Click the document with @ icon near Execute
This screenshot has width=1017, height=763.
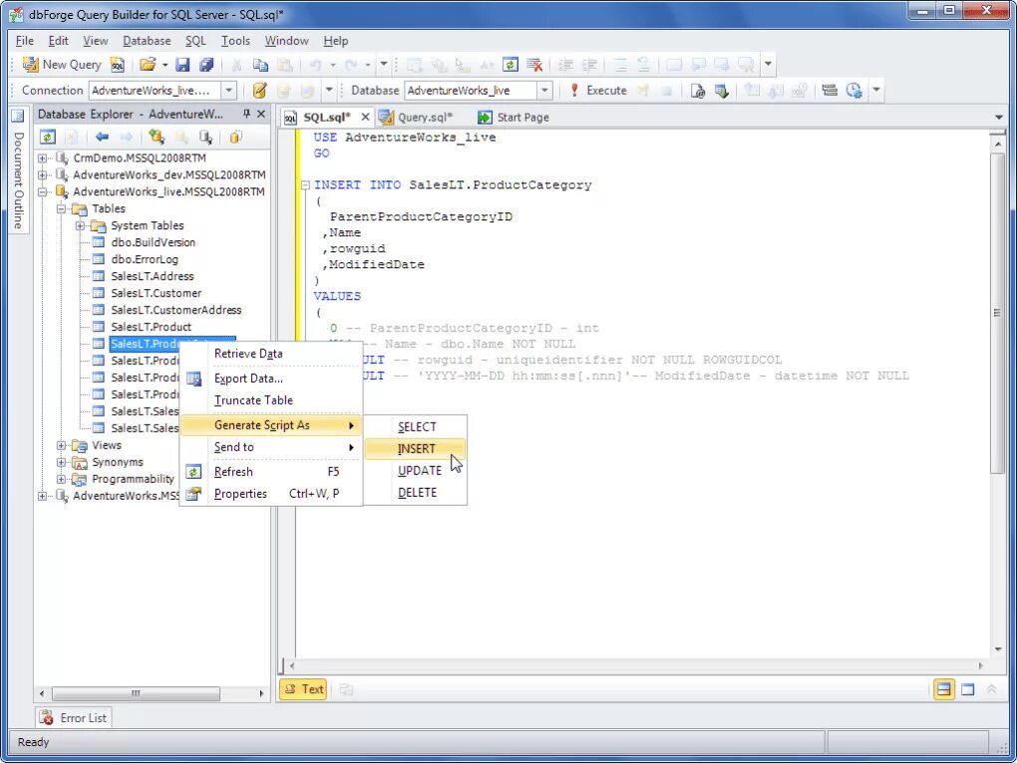(697, 90)
